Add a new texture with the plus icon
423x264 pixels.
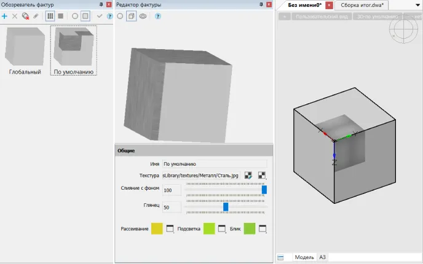pyautogui.click(x=5, y=16)
